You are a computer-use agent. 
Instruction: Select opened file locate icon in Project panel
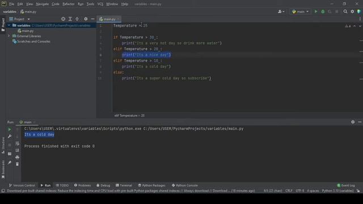(63, 19)
